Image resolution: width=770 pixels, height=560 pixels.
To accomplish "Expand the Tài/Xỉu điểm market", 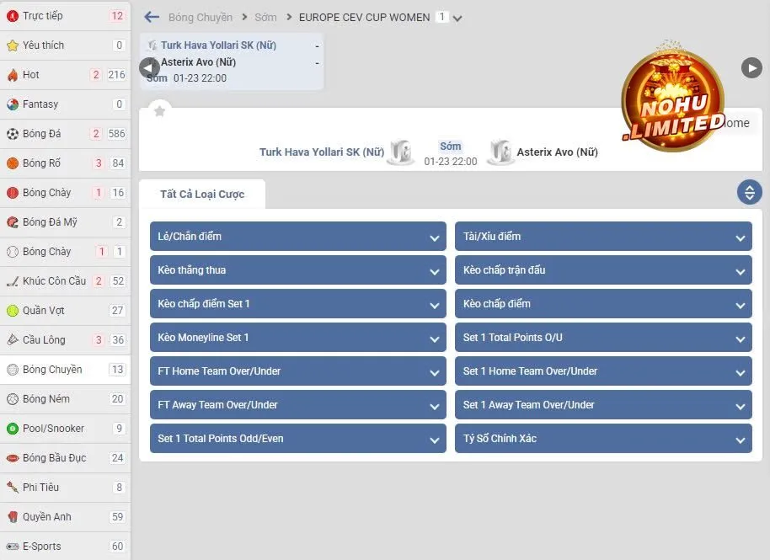I will point(603,237).
